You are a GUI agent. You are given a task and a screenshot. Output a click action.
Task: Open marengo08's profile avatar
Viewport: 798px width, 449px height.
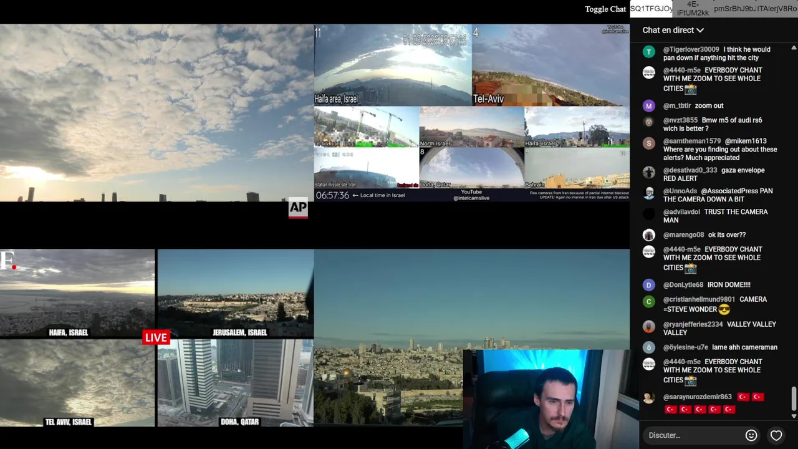[x=649, y=235]
